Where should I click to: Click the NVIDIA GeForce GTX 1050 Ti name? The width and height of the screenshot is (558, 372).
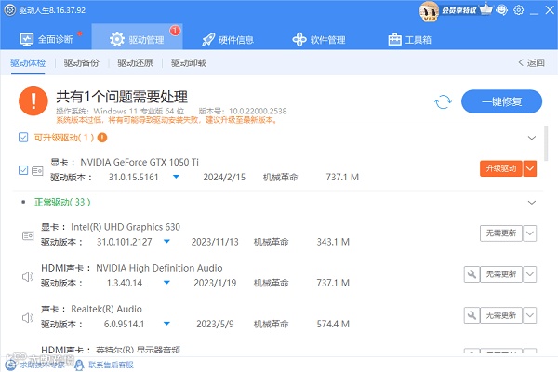point(139,162)
